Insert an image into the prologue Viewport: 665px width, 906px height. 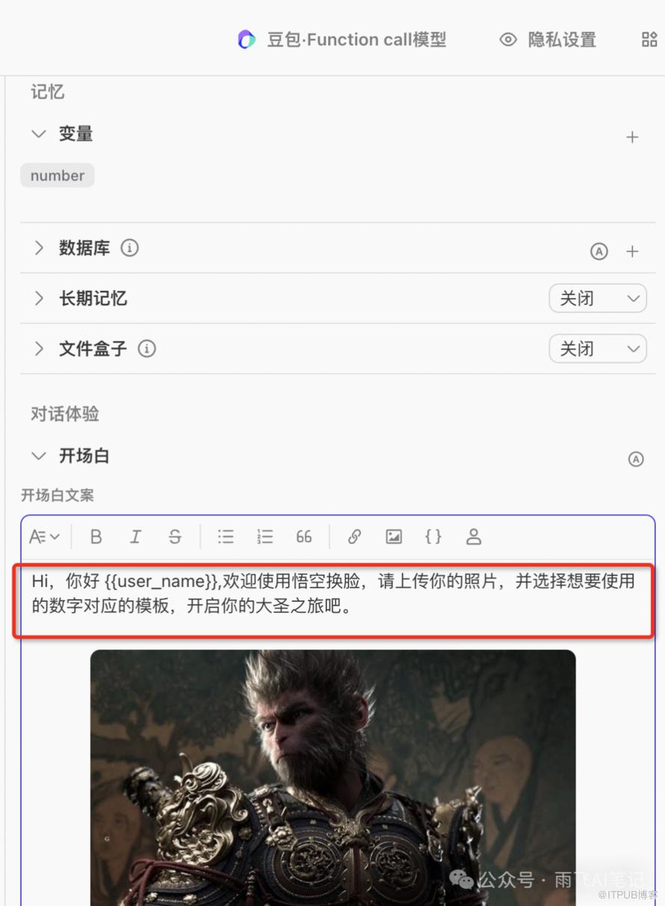[394, 537]
